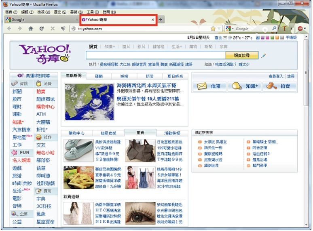This screenshot has width=313, height=231.
Task: Open a new tab with plus button
Action: point(160,19)
